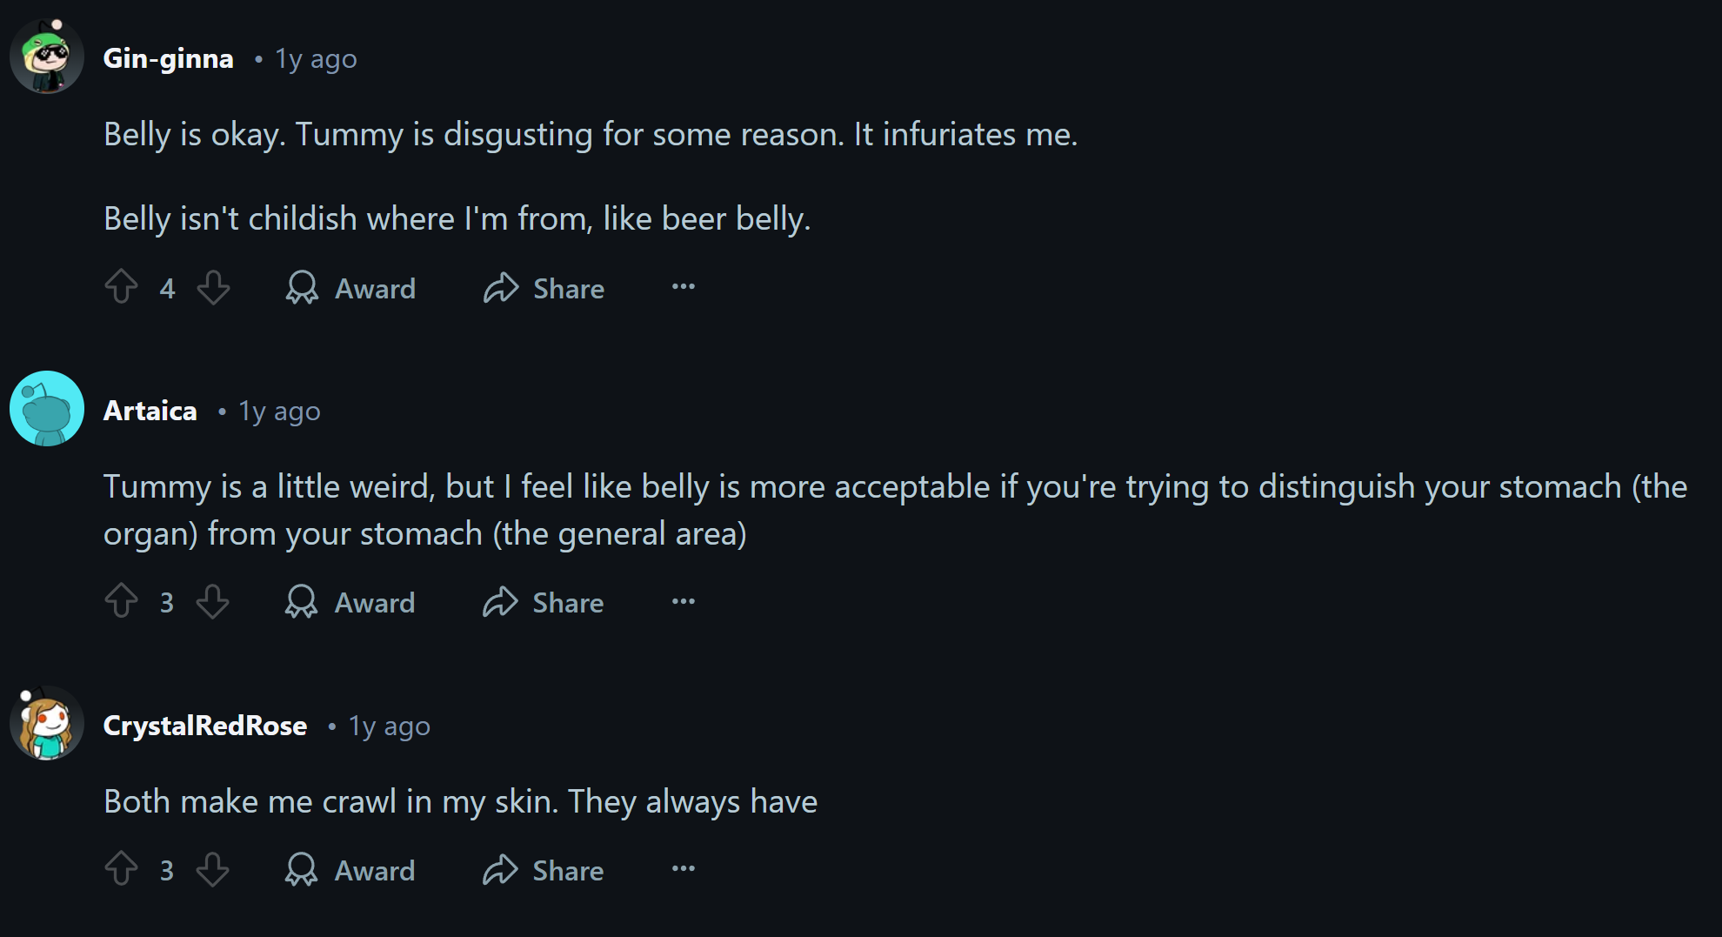
Task: Award CrystalRedRose's comment
Action: click(x=350, y=870)
